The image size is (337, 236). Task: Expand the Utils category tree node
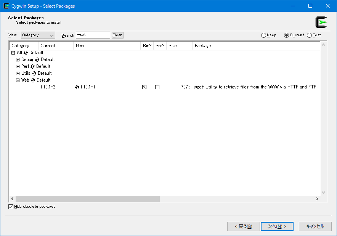(18, 73)
